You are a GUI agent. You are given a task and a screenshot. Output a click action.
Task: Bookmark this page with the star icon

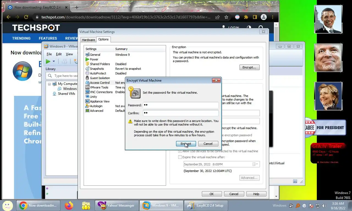click(x=226, y=17)
